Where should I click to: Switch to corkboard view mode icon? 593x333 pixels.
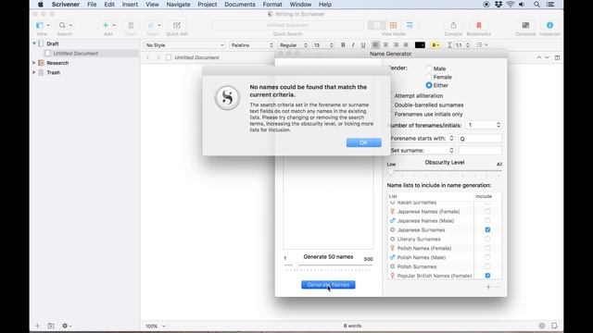[x=393, y=25]
